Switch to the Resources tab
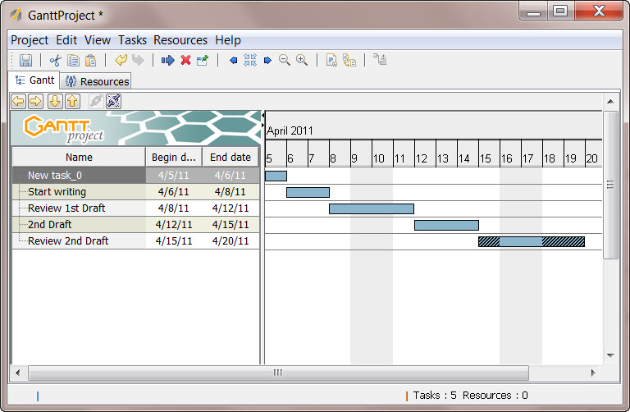Screen dimensions: 630x412 point(97,81)
